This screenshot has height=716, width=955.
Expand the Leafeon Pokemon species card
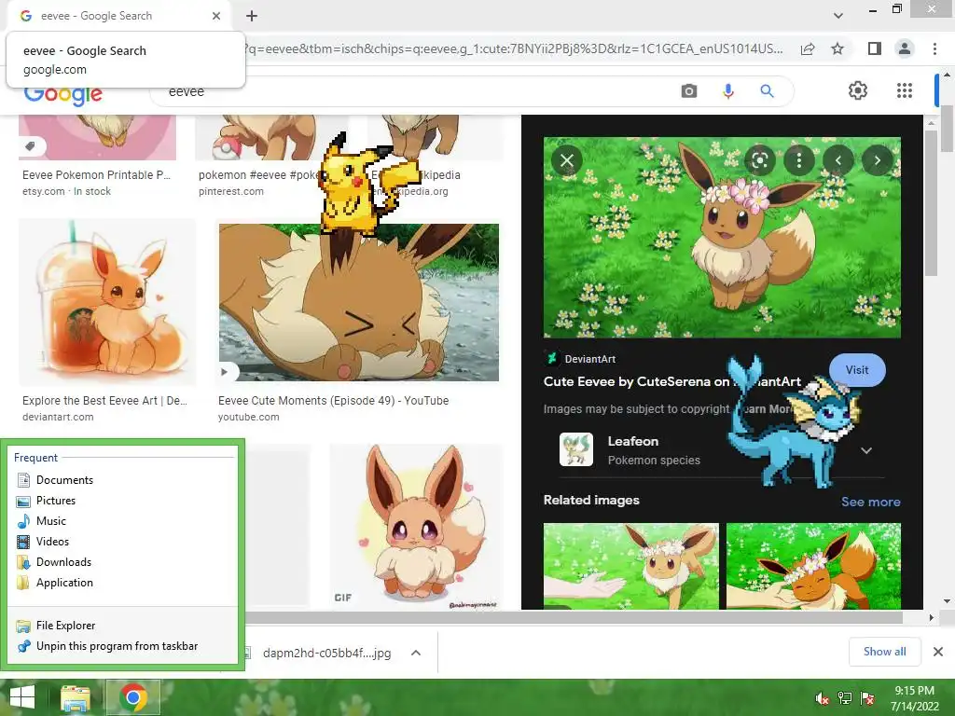pos(866,450)
